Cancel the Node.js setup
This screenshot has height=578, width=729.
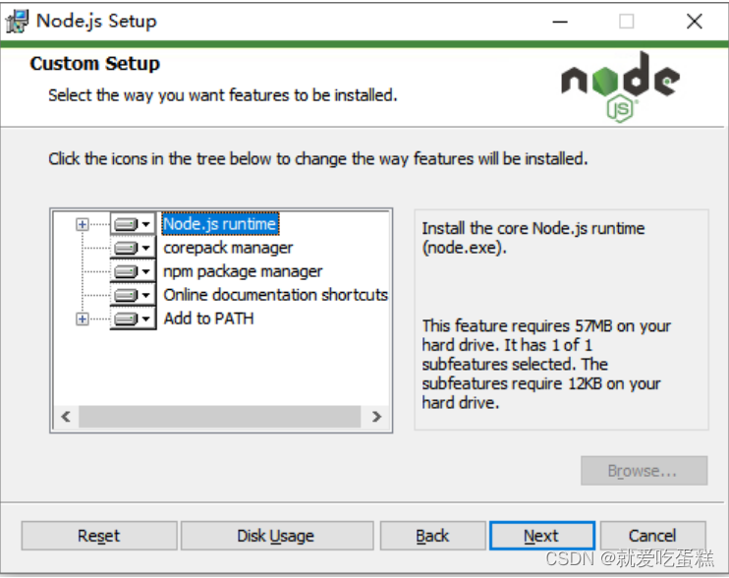click(652, 536)
